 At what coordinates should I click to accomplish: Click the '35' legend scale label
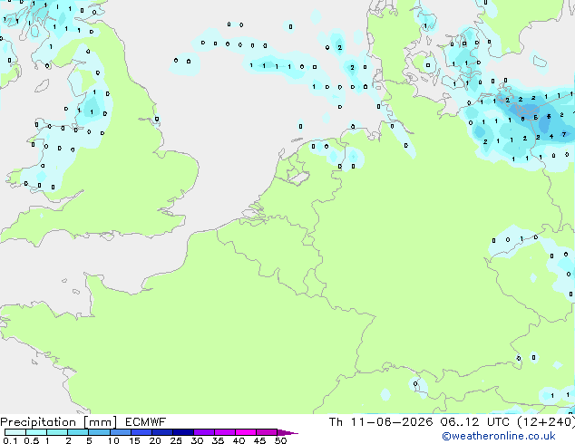[218, 440]
